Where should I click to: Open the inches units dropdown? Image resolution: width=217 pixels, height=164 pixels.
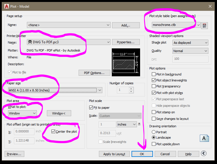tap(127, 124)
